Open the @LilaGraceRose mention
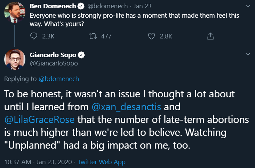This screenshot has height=168, width=255. pyautogui.click(x=39, y=120)
